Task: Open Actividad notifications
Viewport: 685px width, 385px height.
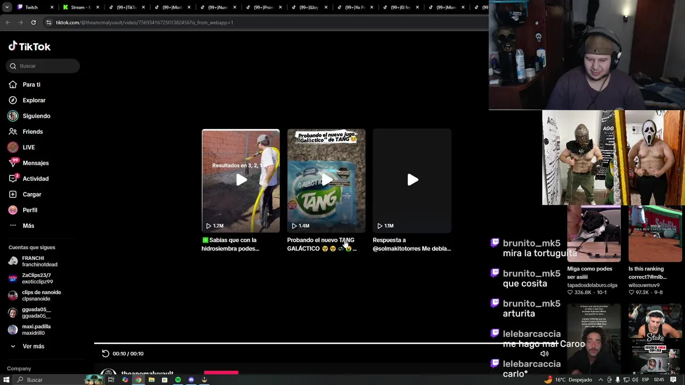Action: tap(28, 179)
